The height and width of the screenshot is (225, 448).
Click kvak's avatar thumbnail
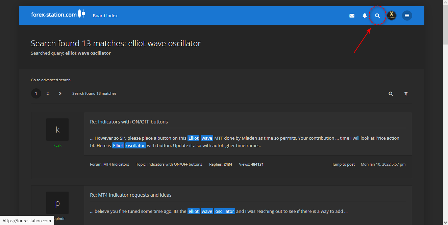coord(57,130)
